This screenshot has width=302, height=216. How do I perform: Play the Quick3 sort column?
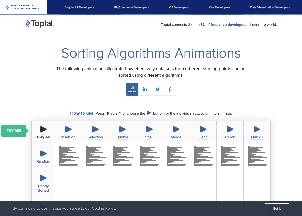coord(257,130)
